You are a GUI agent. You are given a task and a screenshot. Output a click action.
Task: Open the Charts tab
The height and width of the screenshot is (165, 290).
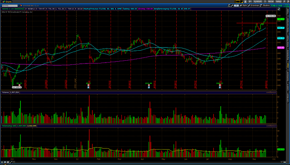tap(7, 1)
